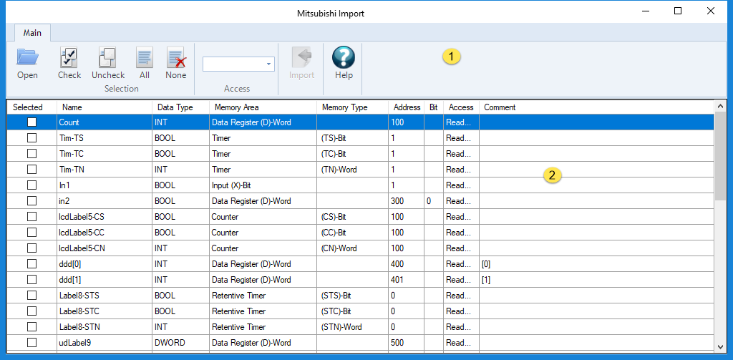Select the Tim-TN row checkbox

pos(31,169)
